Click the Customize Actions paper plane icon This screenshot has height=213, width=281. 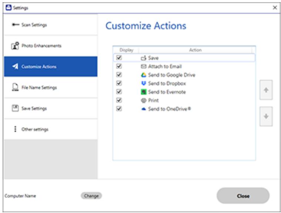coord(15,67)
